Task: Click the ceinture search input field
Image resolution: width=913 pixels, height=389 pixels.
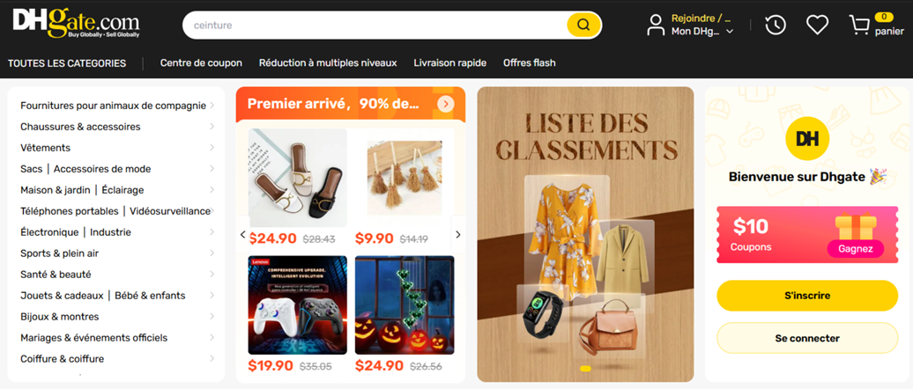Action: [x=374, y=25]
